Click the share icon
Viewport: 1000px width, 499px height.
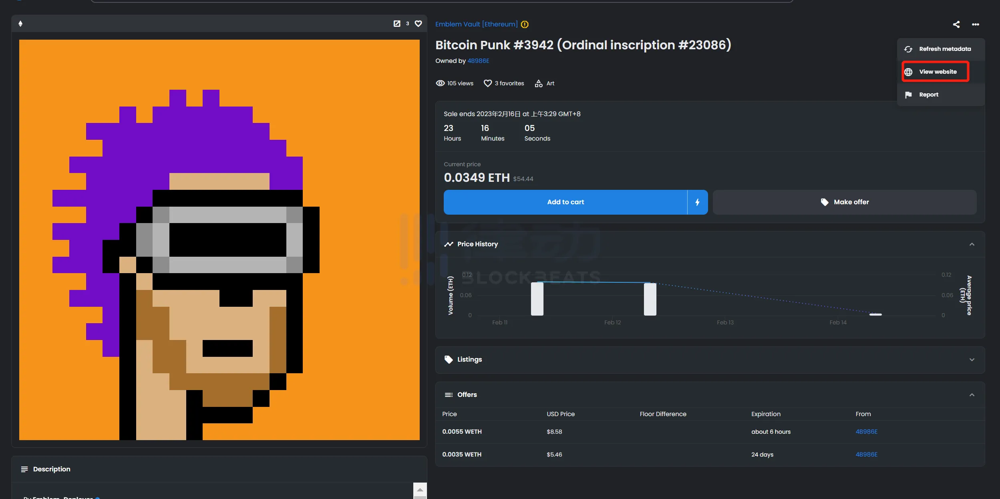pos(956,24)
